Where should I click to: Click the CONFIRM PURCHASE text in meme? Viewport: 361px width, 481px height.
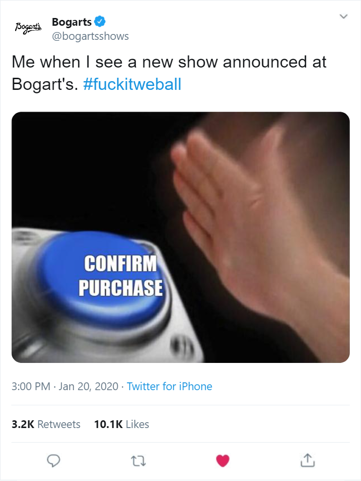(121, 275)
